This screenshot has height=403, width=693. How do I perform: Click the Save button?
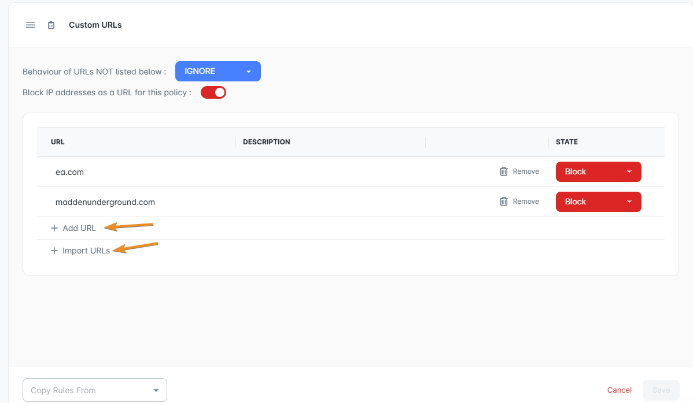click(661, 390)
